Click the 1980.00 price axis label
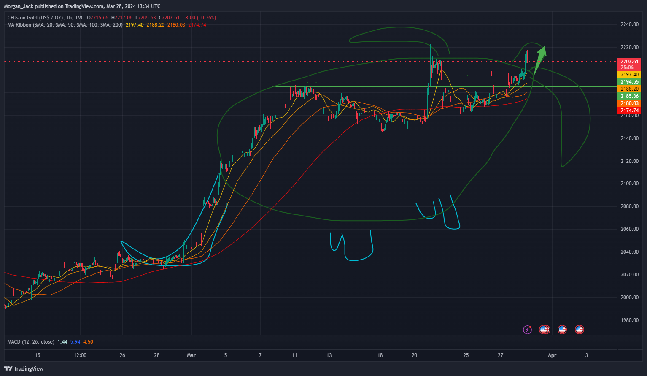This screenshot has width=647, height=376. click(629, 320)
